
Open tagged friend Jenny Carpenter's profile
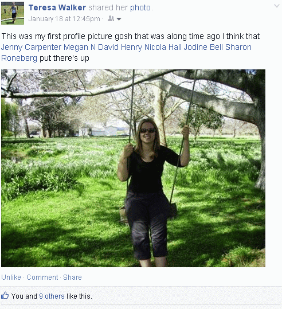31,47
